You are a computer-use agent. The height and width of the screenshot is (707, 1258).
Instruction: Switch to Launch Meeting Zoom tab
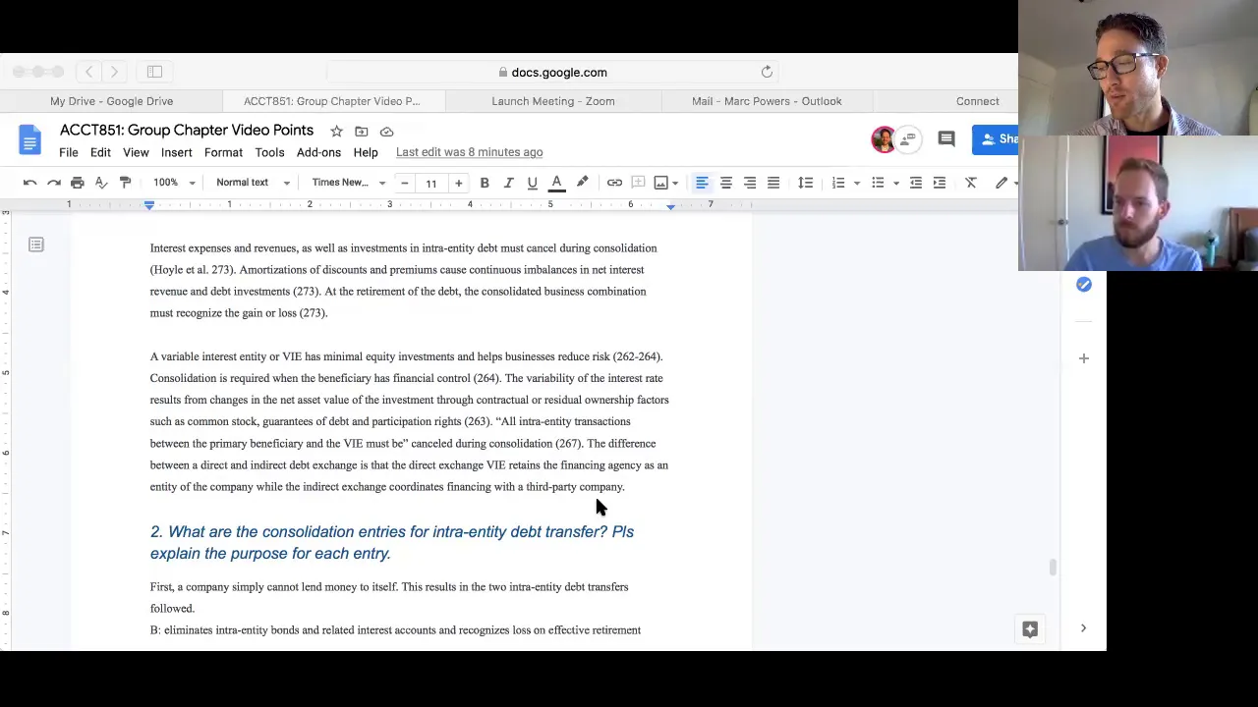[553, 101]
